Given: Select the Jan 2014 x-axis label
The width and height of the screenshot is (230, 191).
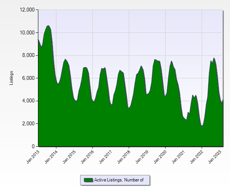Looking at the screenshot, I should (51, 157).
